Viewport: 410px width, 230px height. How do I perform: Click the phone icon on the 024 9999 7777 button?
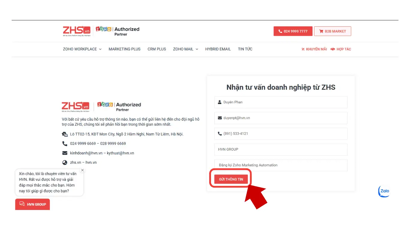pyautogui.click(x=280, y=31)
